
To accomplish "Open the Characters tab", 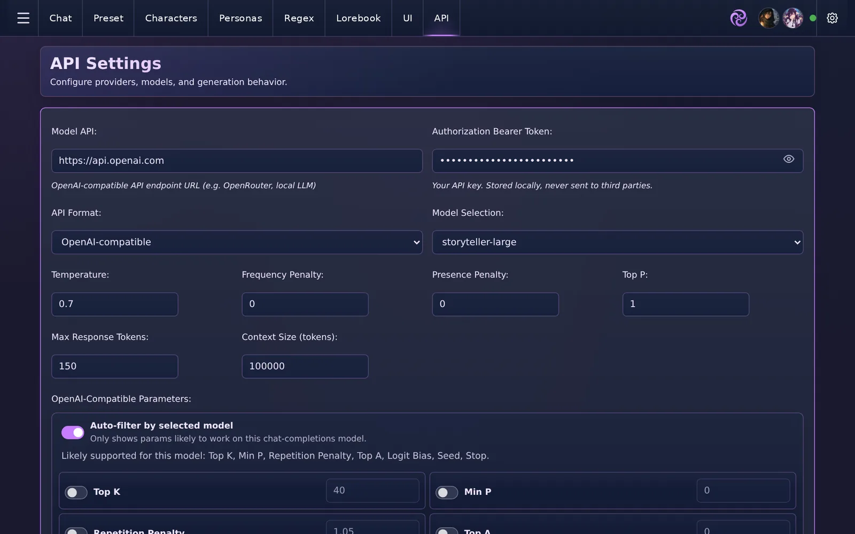I will click(171, 18).
